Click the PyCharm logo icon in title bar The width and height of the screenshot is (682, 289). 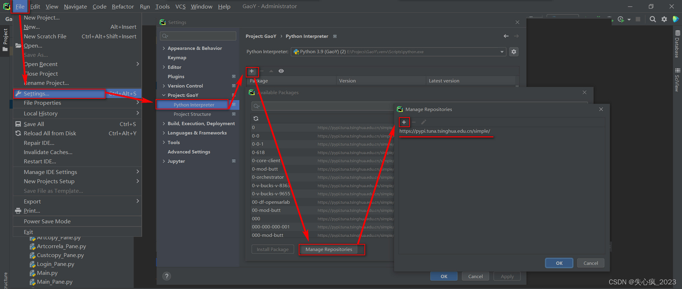pos(6,6)
